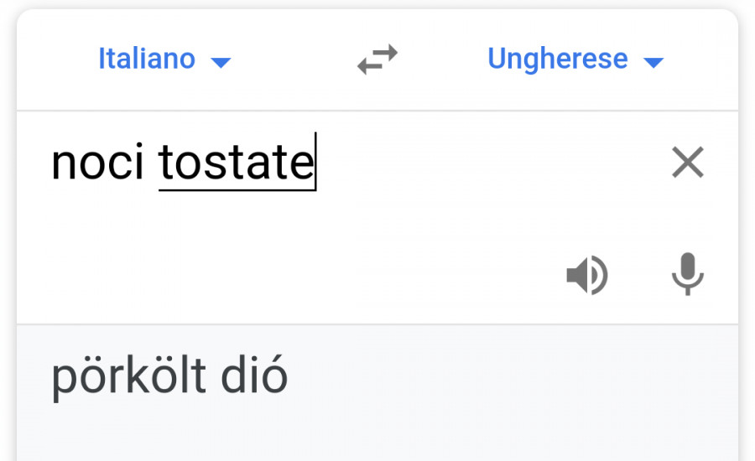
Task: Click the translated text "pörkölt dió"
Action: (169, 377)
